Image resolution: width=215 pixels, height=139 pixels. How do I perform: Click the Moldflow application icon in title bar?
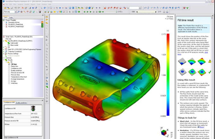[x=4, y=1]
